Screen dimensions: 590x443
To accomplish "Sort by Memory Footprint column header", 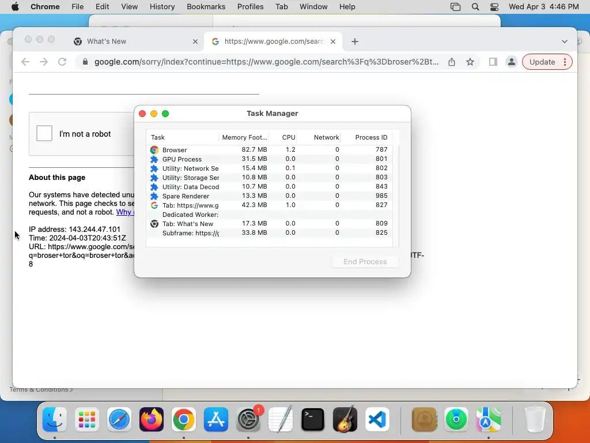I will (244, 137).
